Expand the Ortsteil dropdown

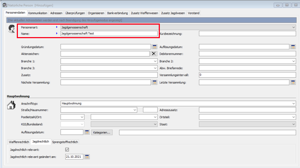coord(293,117)
